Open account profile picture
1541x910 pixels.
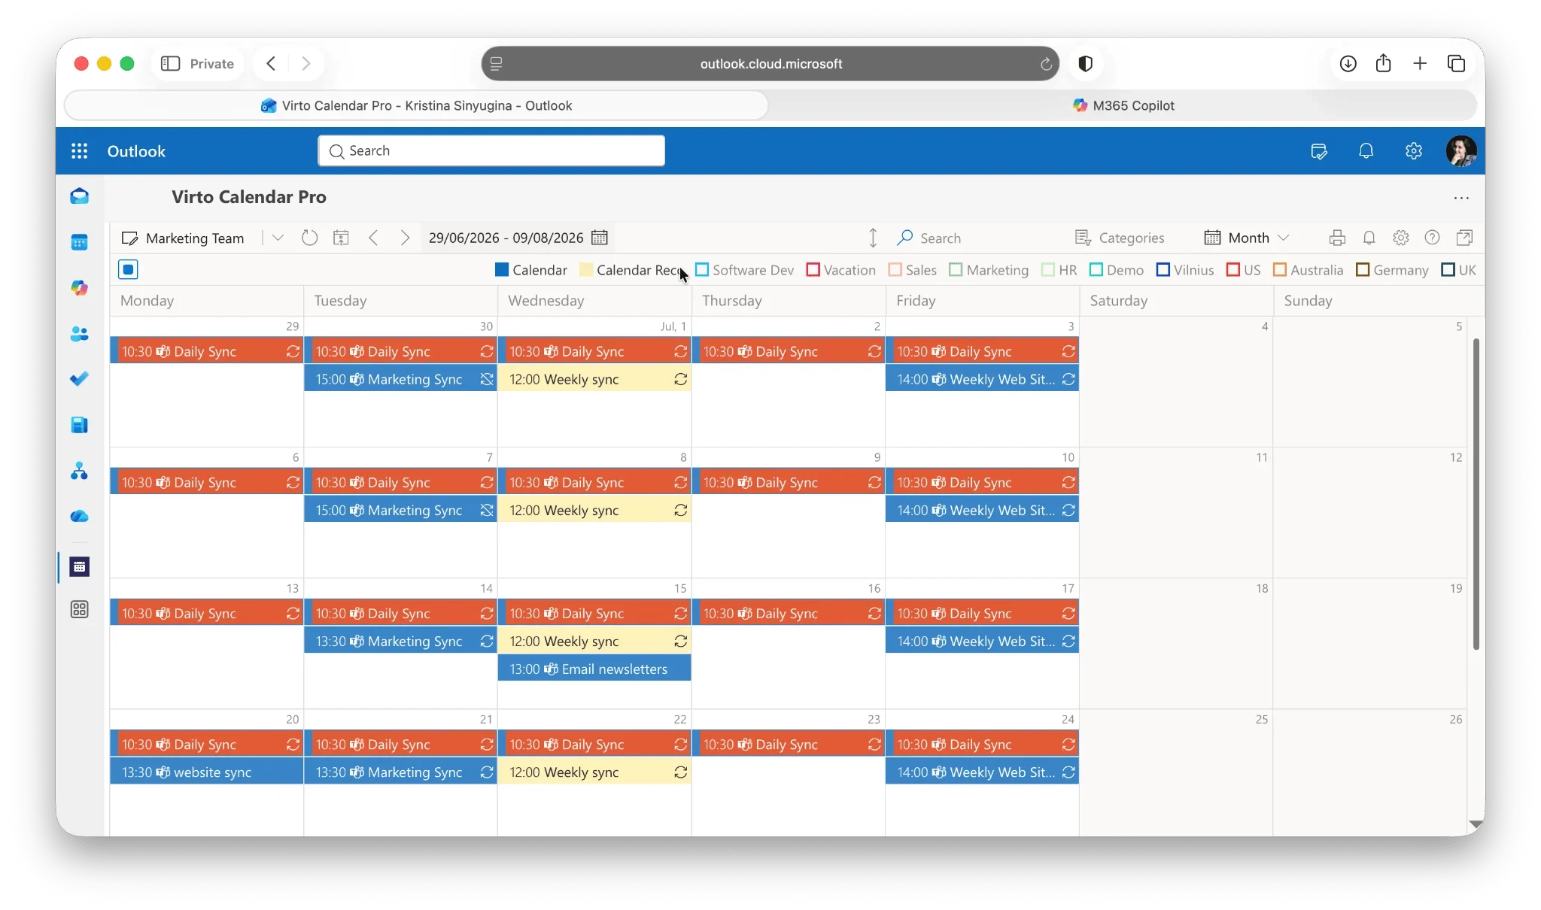[1461, 151]
